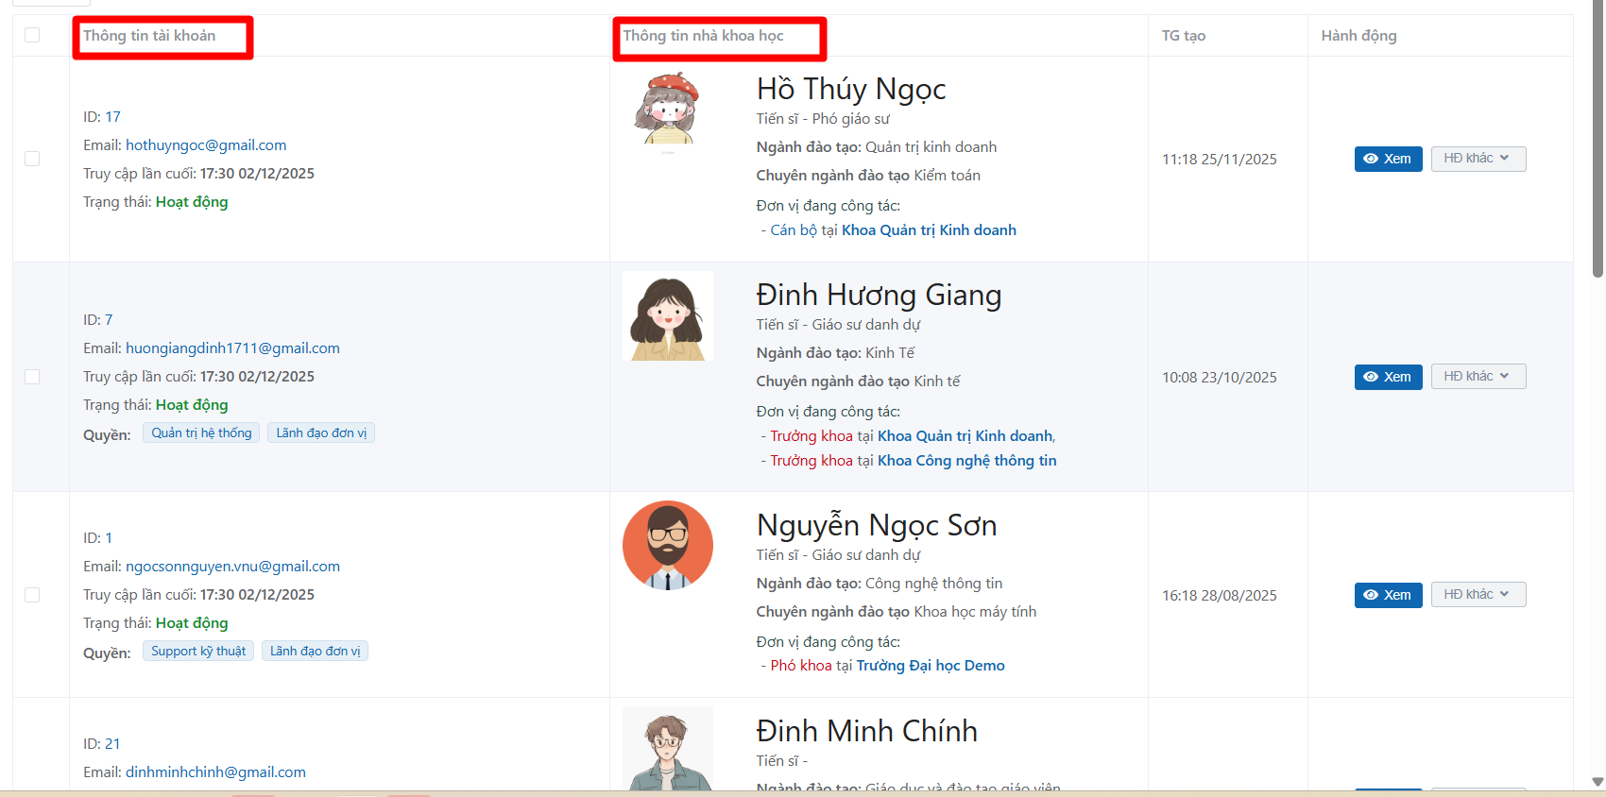Image resolution: width=1606 pixels, height=797 pixels.
Task: Click Đinh Hương Giang's avatar picture
Action: pos(668,316)
